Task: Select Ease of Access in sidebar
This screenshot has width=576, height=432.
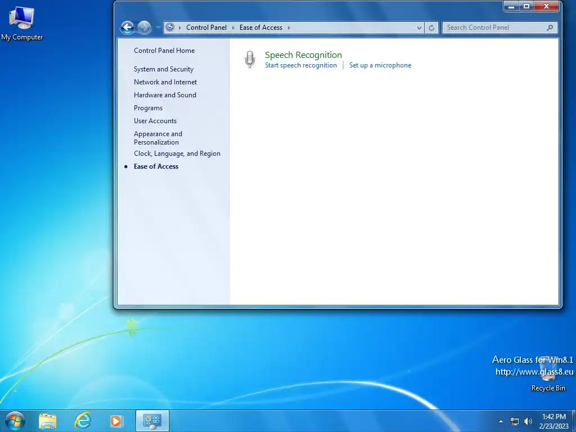Action: pyautogui.click(x=156, y=166)
